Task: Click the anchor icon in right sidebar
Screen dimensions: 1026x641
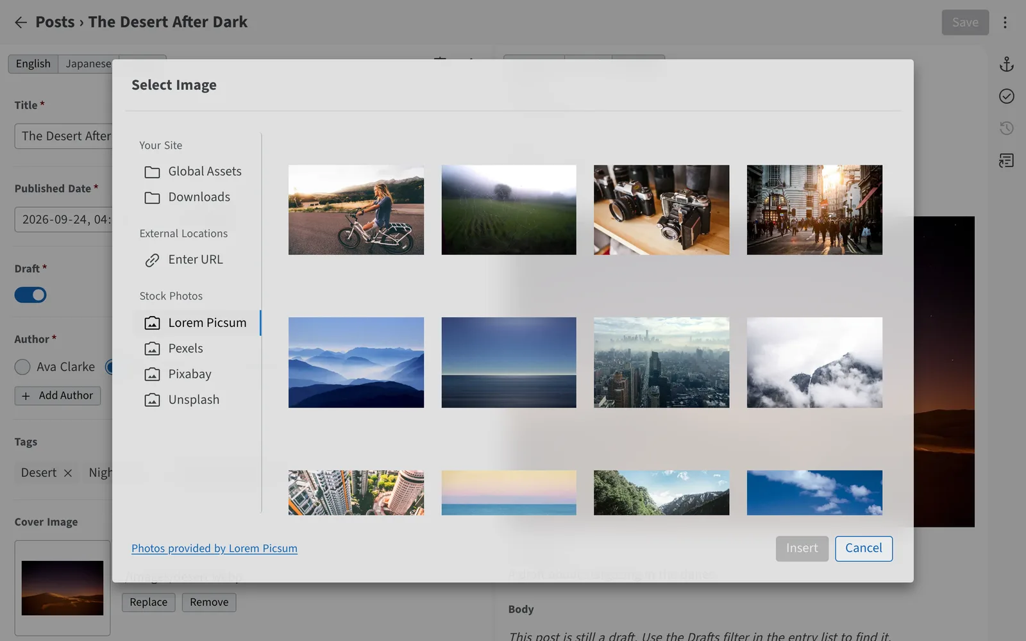Action: pyautogui.click(x=1007, y=64)
